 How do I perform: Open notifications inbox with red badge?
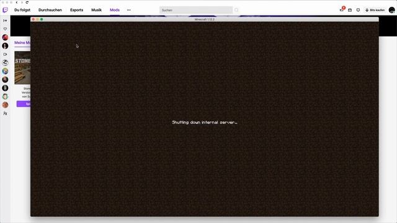pyautogui.click(x=342, y=10)
